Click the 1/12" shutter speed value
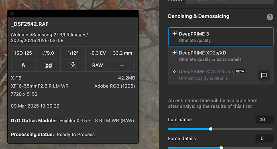 (73, 53)
